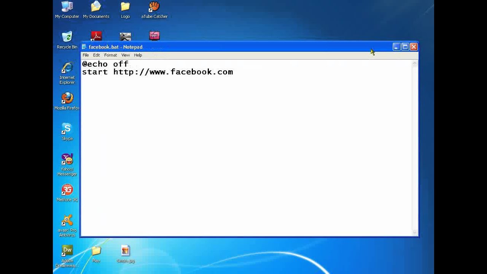The image size is (487, 274).
Task: Minimize the Notepad window
Action: 396,47
